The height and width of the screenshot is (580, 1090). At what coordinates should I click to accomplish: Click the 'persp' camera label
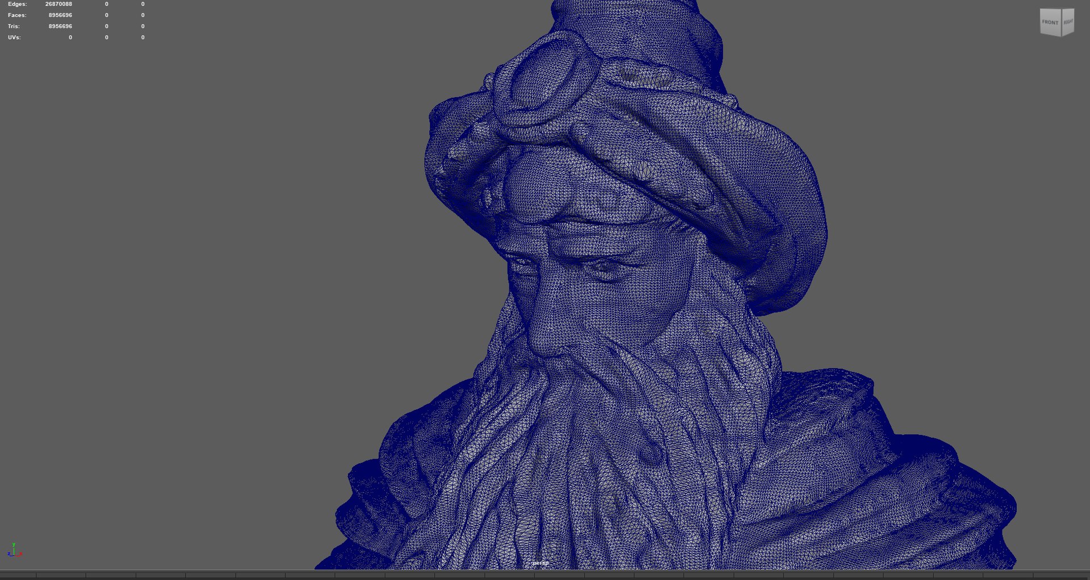pyautogui.click(x=540, y=563)
